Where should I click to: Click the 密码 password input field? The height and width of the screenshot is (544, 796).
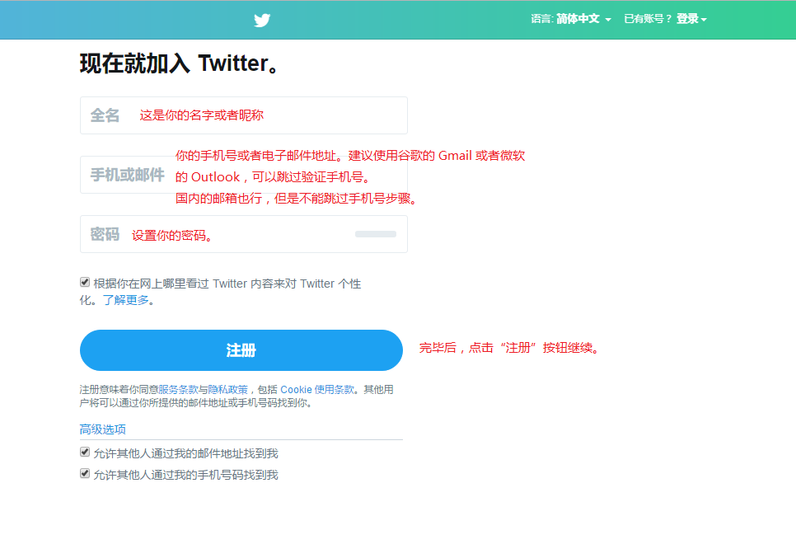pos(244,234)
